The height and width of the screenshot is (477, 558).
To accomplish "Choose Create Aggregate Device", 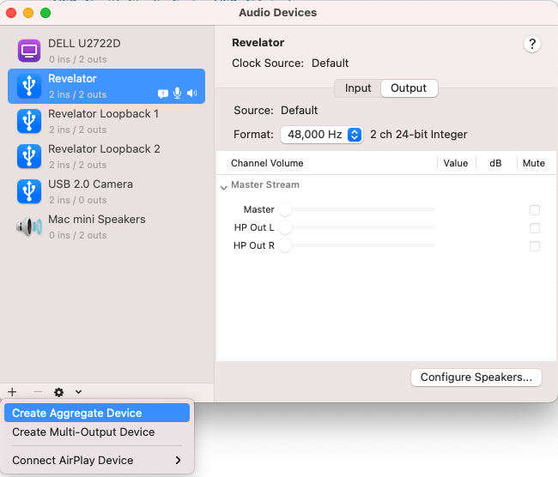I will 97,413.
